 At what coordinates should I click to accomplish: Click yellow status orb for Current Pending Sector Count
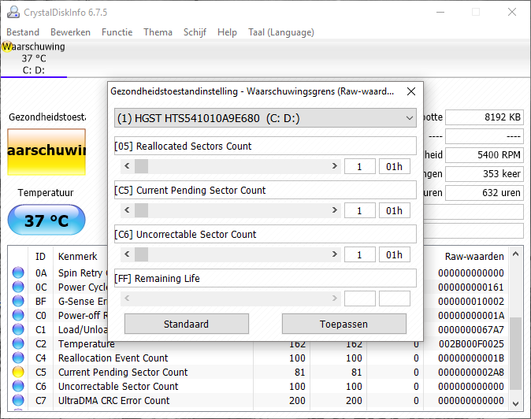click(18, 373)
